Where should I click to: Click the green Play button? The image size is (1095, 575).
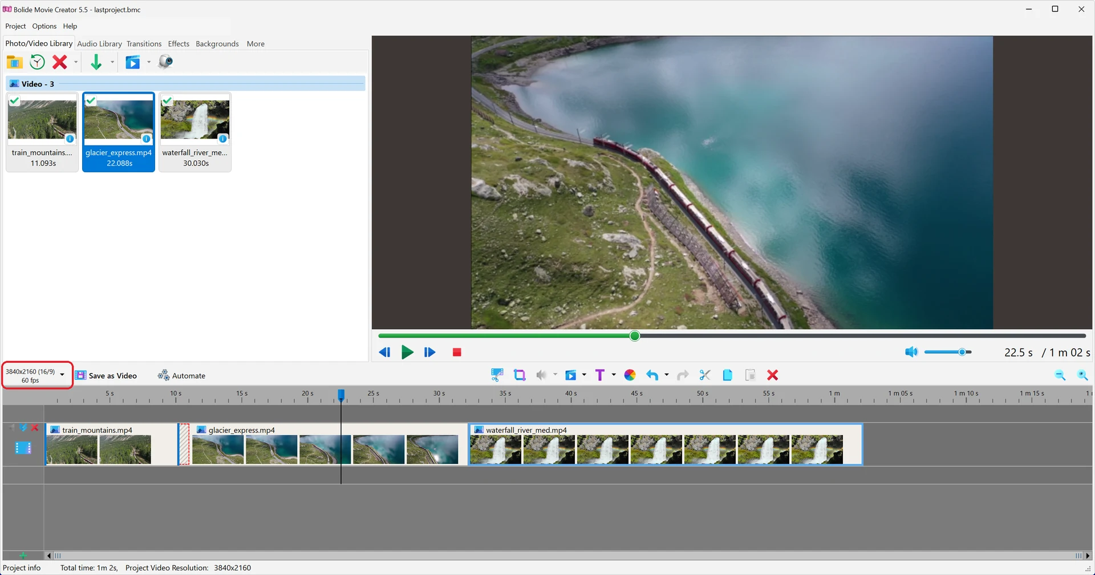click(x=407, y=352)
